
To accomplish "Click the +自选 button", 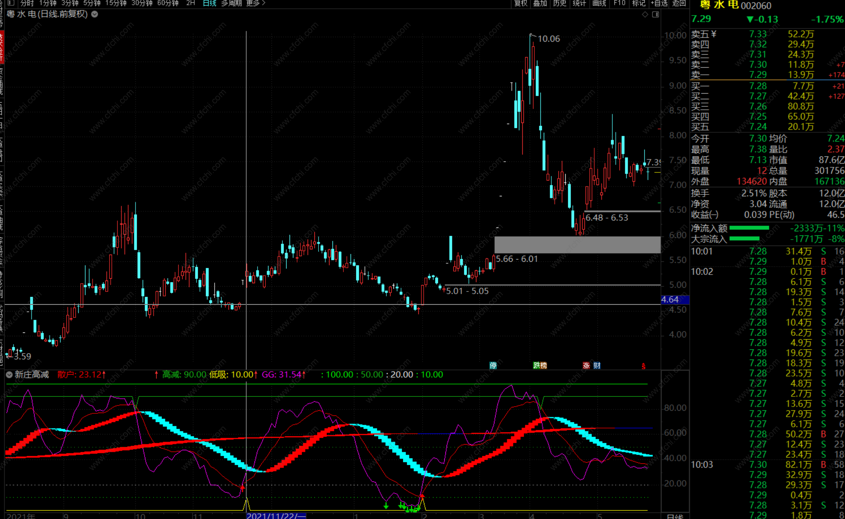I will (659, 3).
